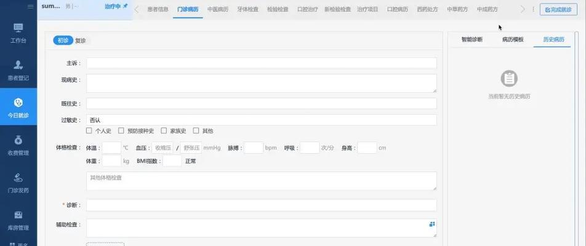Image resolution: width=586 pixels, height=246 pixels.
Task: Open the 收费管理 billing icon
Action: [18, 140]
